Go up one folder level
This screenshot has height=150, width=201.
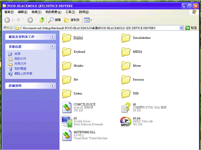point(42,20)
